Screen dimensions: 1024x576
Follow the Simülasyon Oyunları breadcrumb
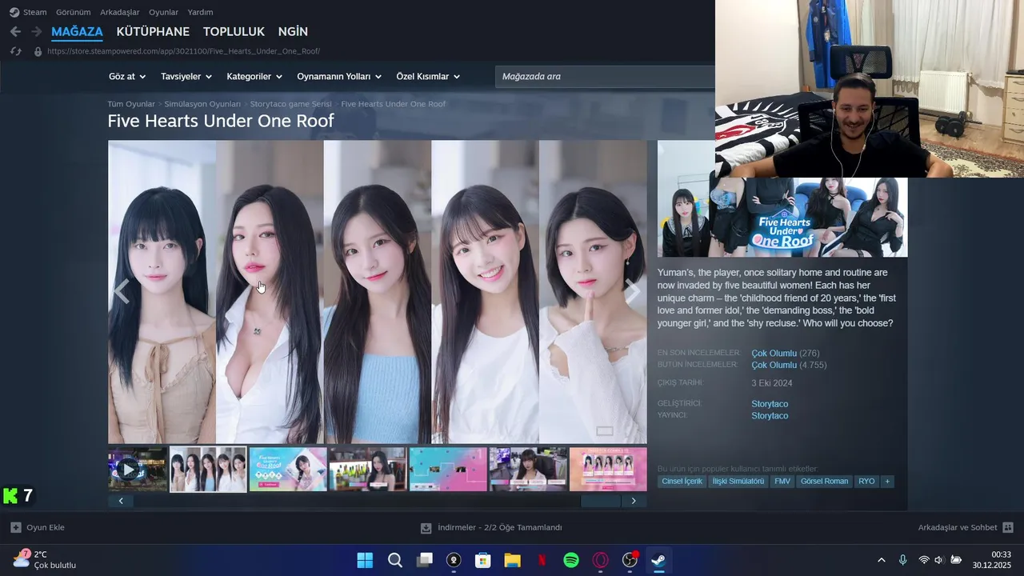click(x=202, y=104)
